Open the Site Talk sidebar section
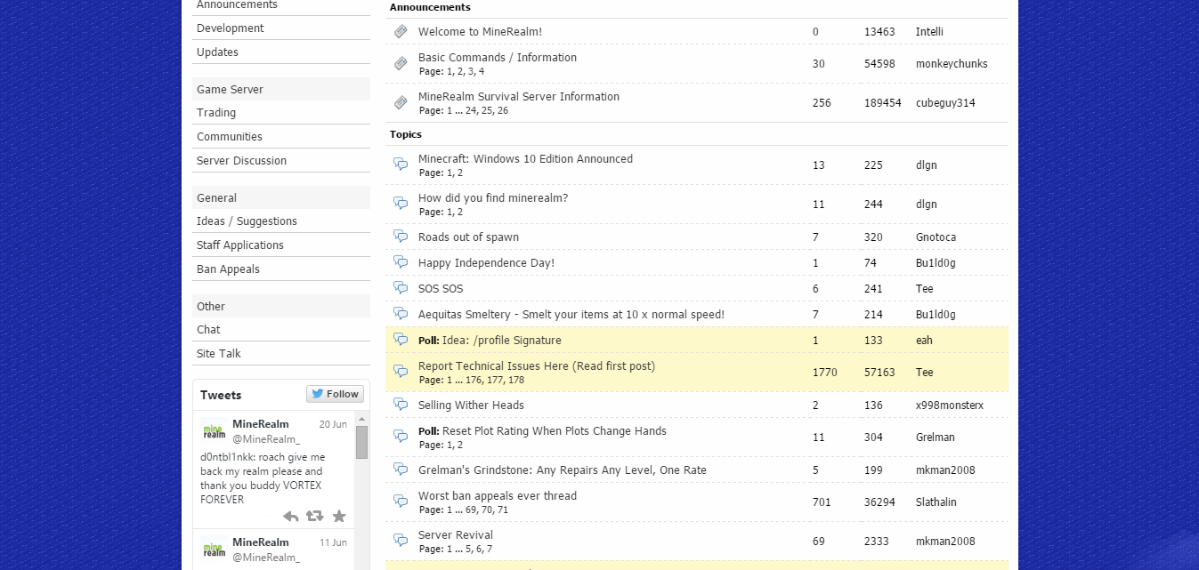Image resolution: width=1199 pixels, height=570 pixels. pyautogui.click(x=219, y=354)
